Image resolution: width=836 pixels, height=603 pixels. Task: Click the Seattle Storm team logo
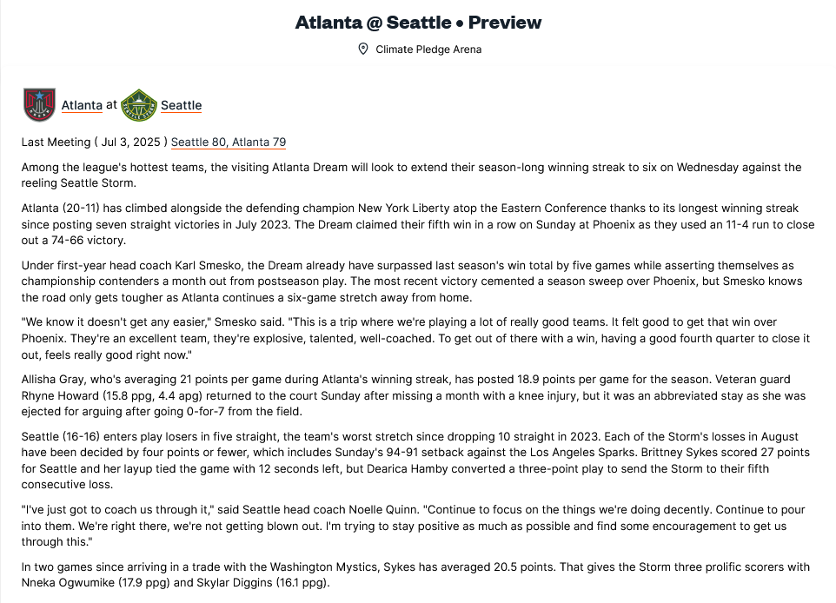pos(139,105)
